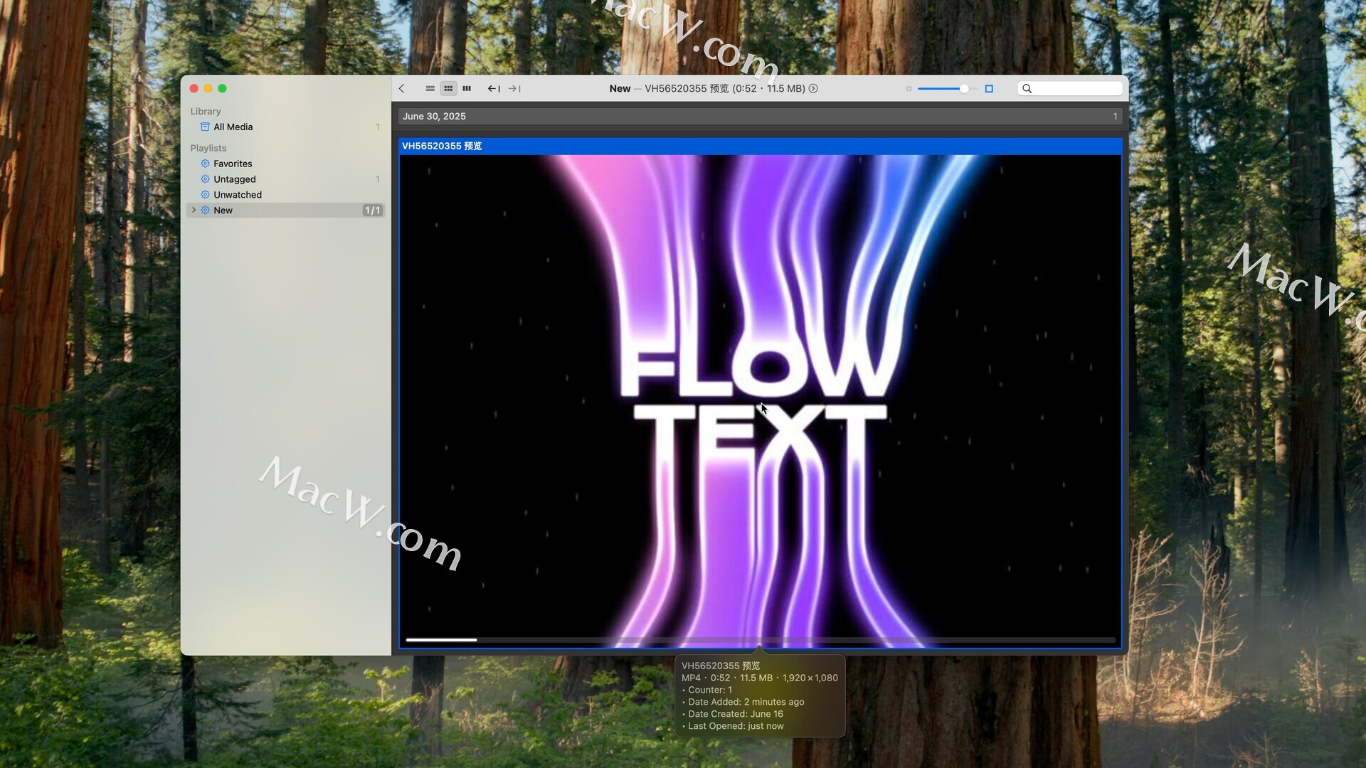Click the All Media archive icon
This screenshot has height=768, width=1366.
coord(205,127)
